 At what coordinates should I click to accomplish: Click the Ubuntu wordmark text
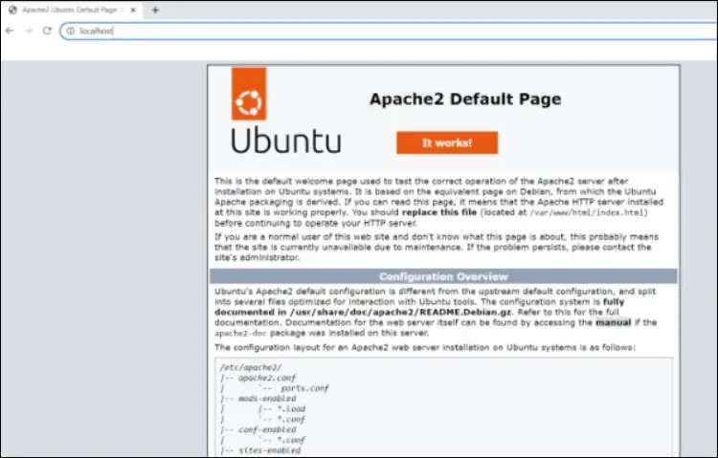[286, 141]
